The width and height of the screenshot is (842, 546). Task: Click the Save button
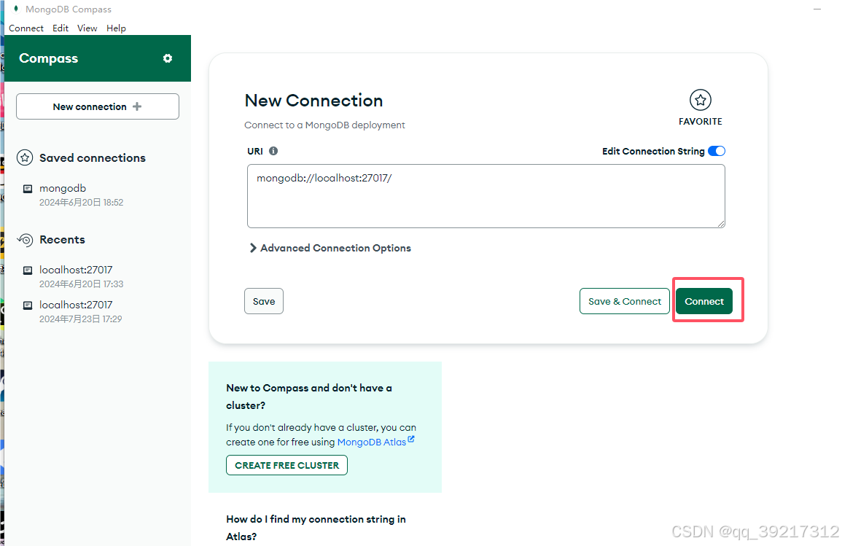click(264, 301)
